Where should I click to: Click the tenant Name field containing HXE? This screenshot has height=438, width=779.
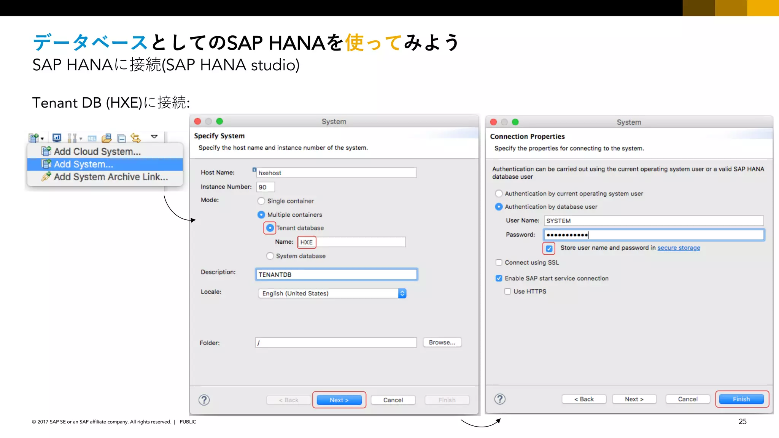point(351,242)
